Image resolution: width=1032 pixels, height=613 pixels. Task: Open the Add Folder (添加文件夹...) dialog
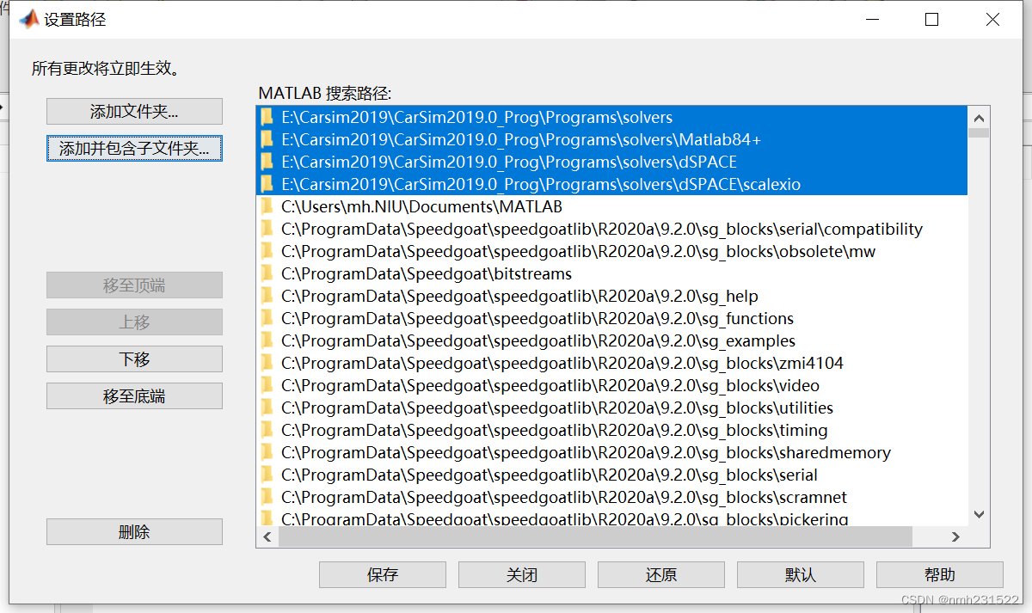coord(134,112)
